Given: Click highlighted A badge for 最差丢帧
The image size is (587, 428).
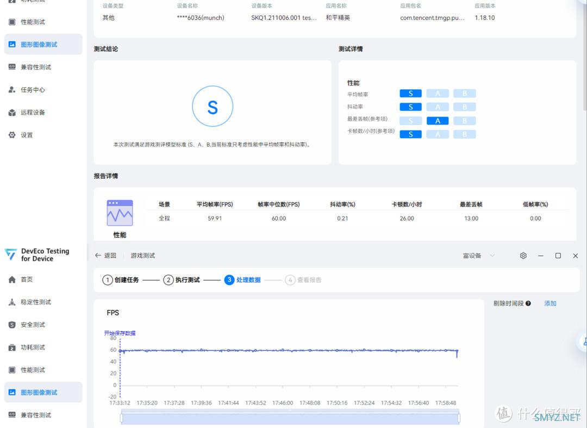Looking at the screenshot, I should click(438, 121).
